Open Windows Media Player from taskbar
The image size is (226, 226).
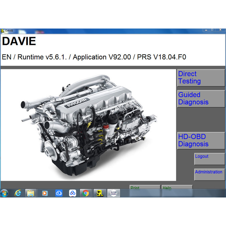45,193
